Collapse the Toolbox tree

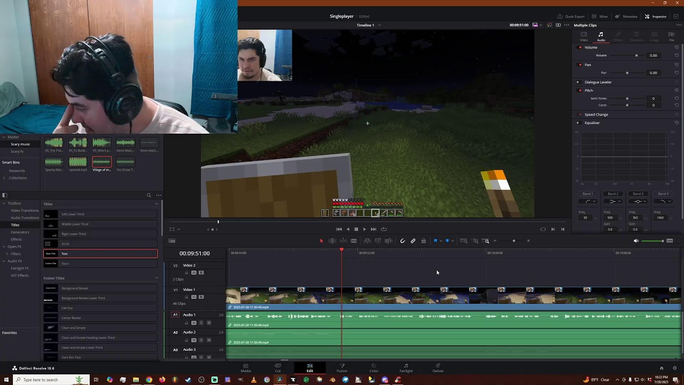(4, 203)
